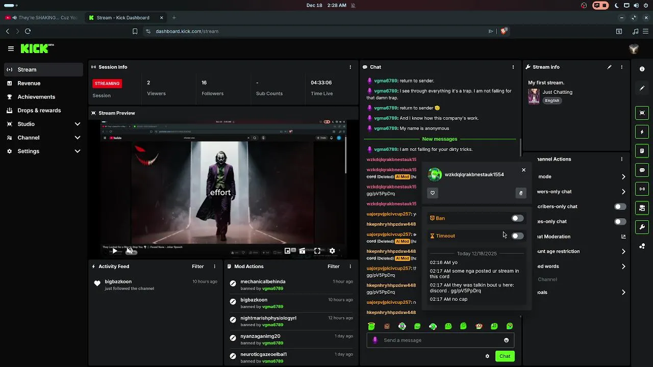The height and width of the screenshot is (367, 653).
Task: Go to Revenue in sidebar
Action: pos(43,83)
